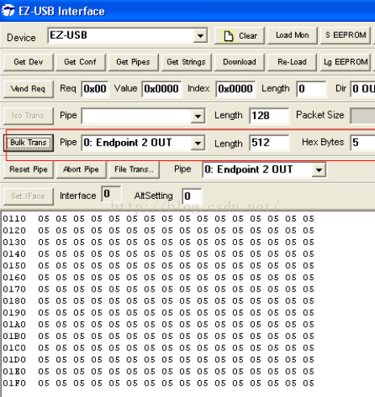Click the 01F0 address row in output
The width and height of the screenshot is (375, 397).
pos(158,383)
